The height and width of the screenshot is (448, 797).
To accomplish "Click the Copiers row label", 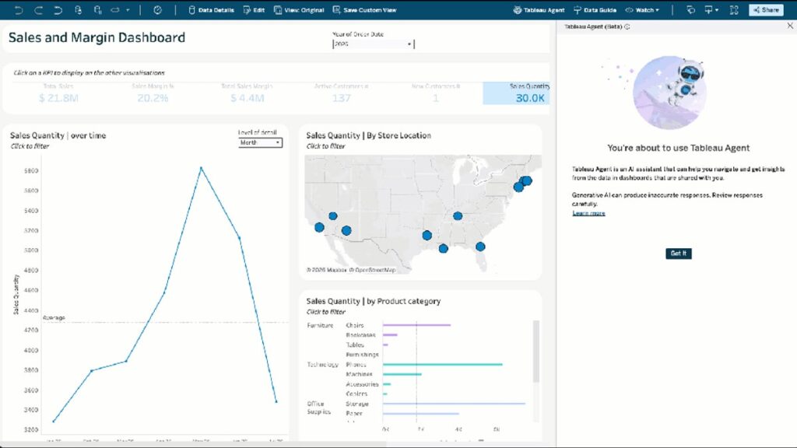I will pos(356,394).
